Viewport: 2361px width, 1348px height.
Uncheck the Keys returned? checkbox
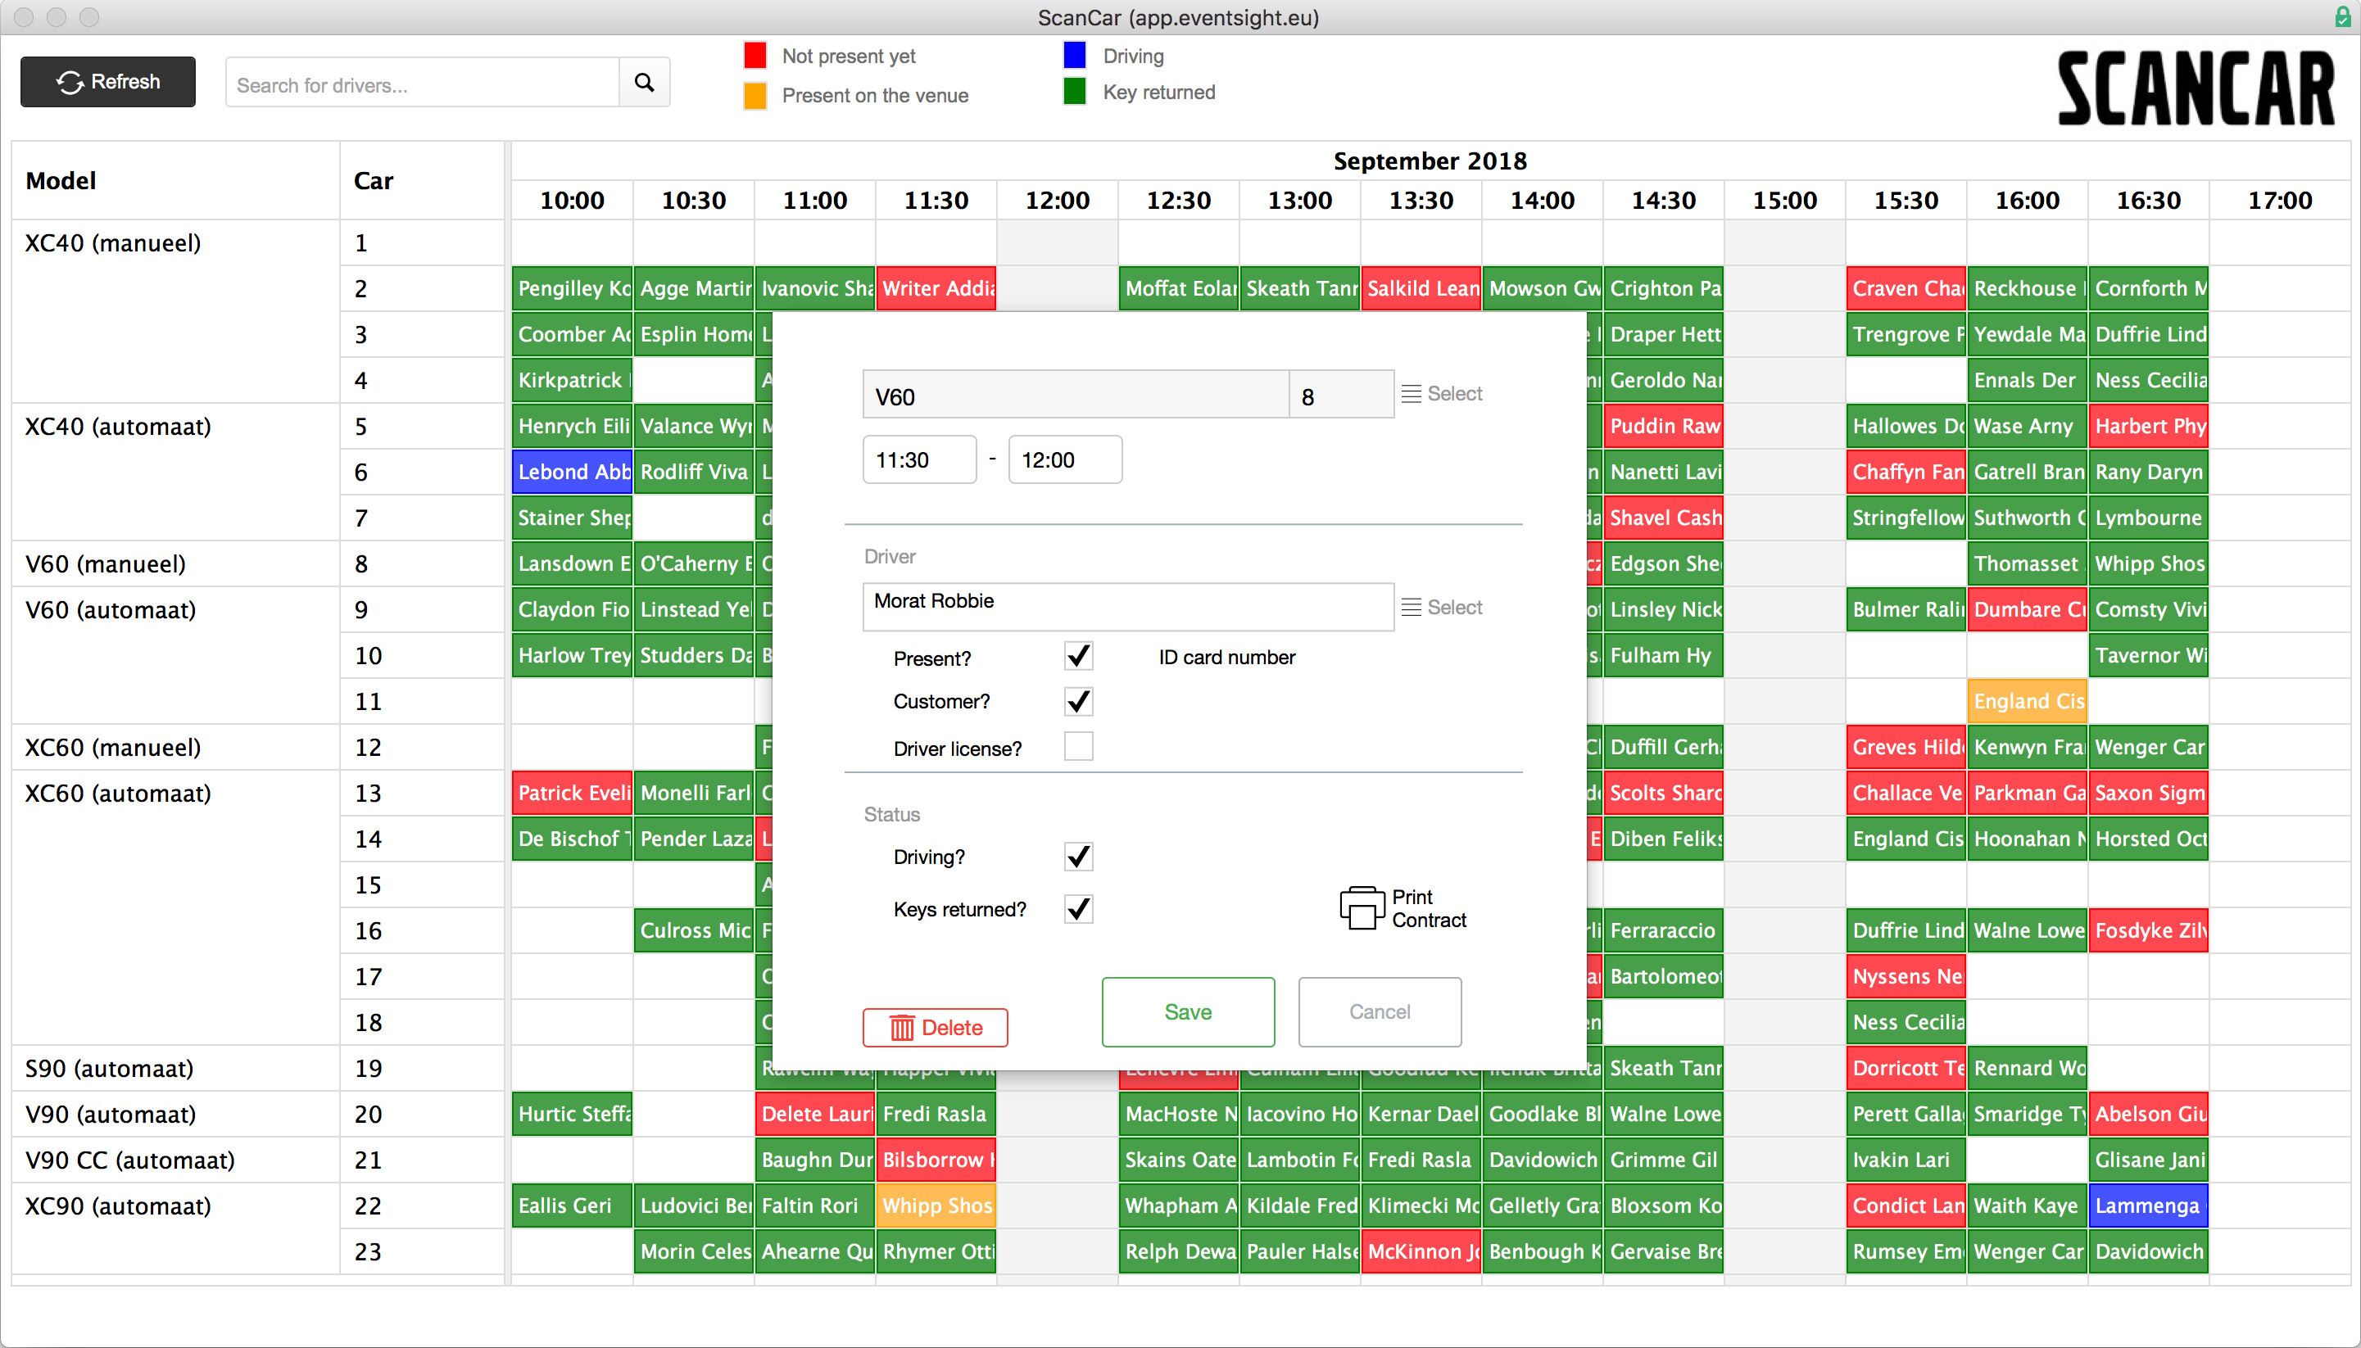(x=1078, y=908)
